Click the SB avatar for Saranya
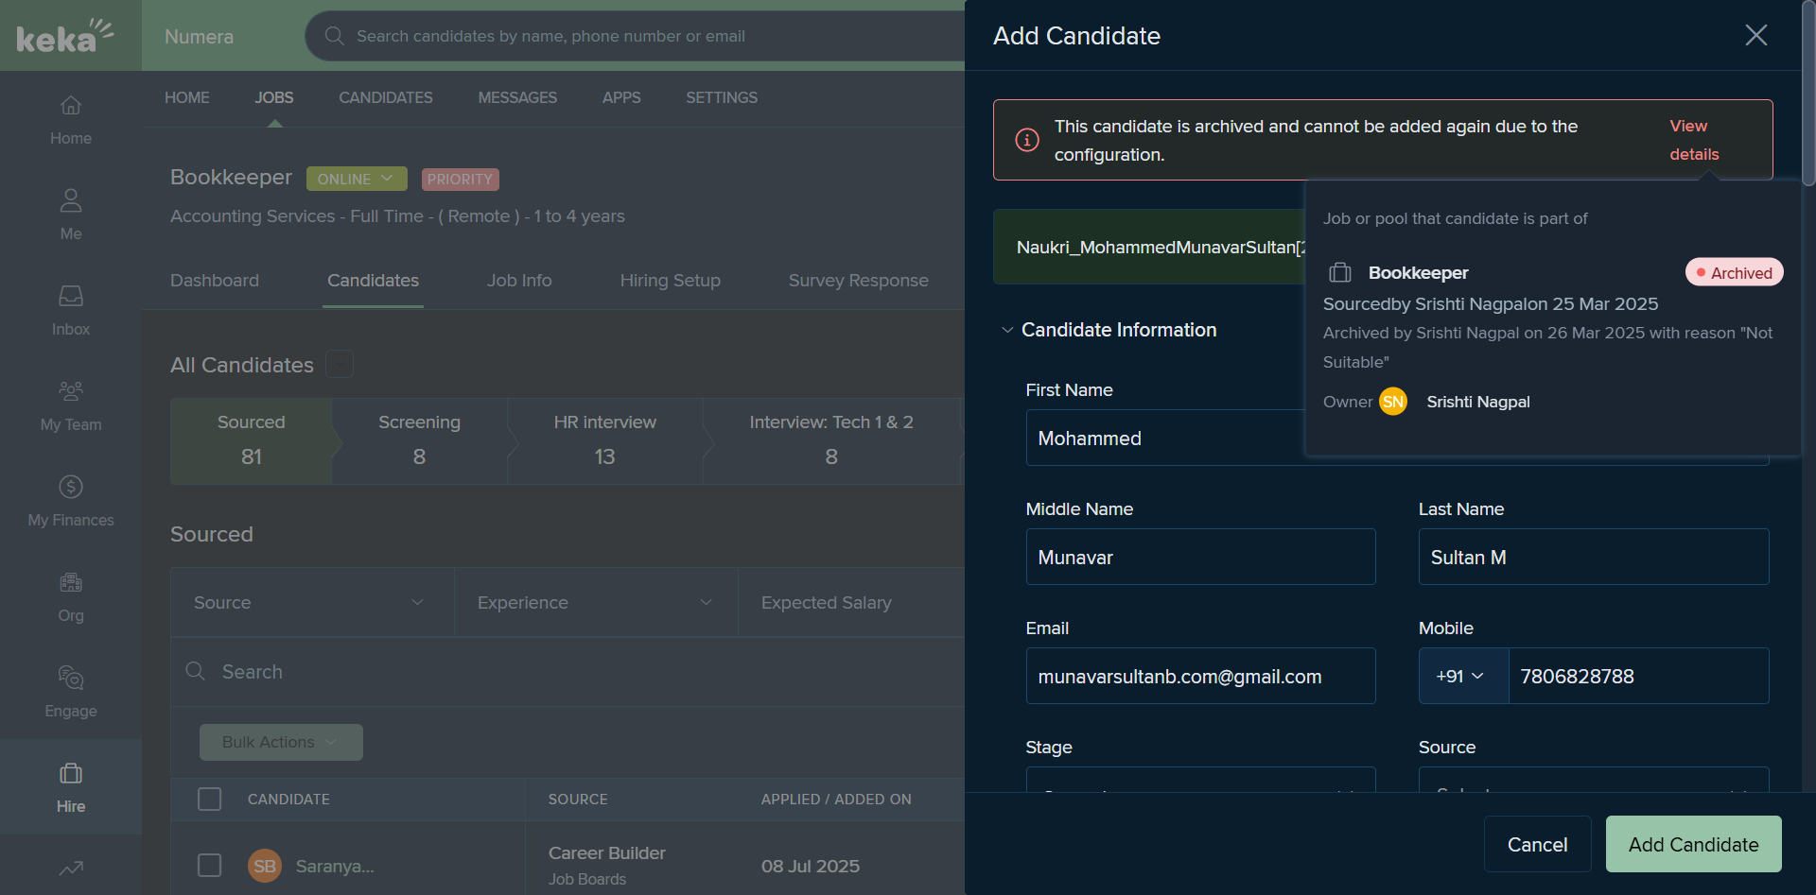1816x895 pixels. point(265,866)
